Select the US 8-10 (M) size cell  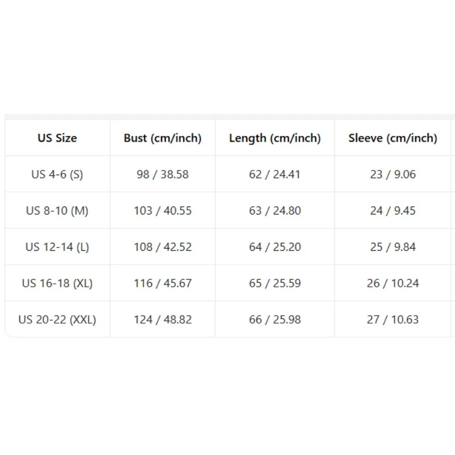coord(57,210)
